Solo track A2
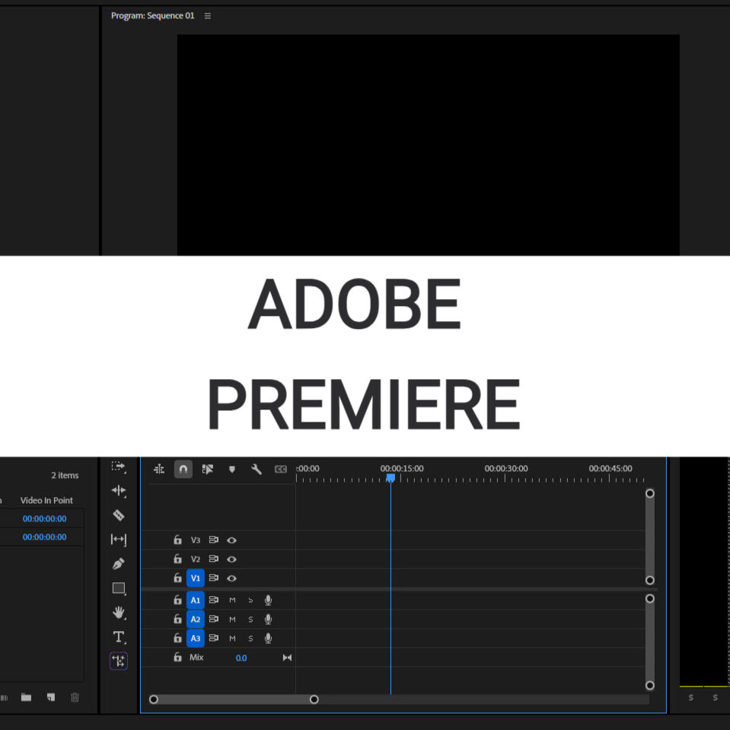 250,619
